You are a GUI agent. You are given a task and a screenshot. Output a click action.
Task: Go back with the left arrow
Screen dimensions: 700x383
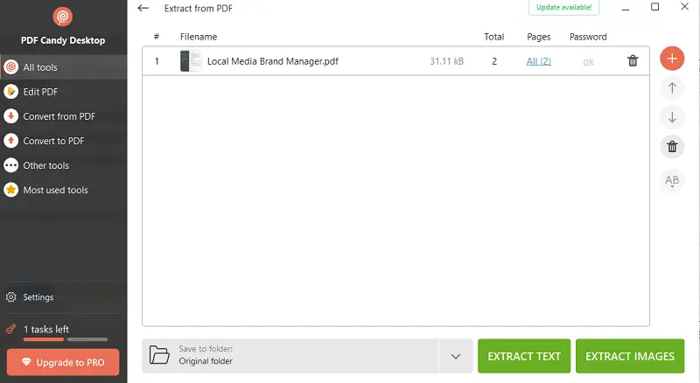[x=143, y=8]
